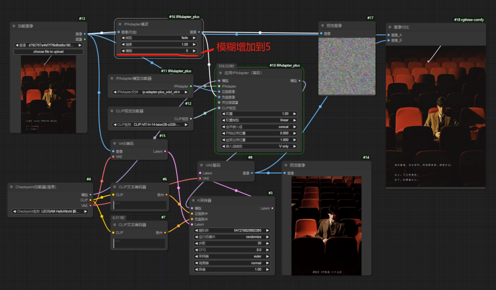Image resolution: width=496 pixels, height=290 pixels.
Task: Open the 调度器 normal dropdown
Action: pyautogui.click(x=232, y=263)
